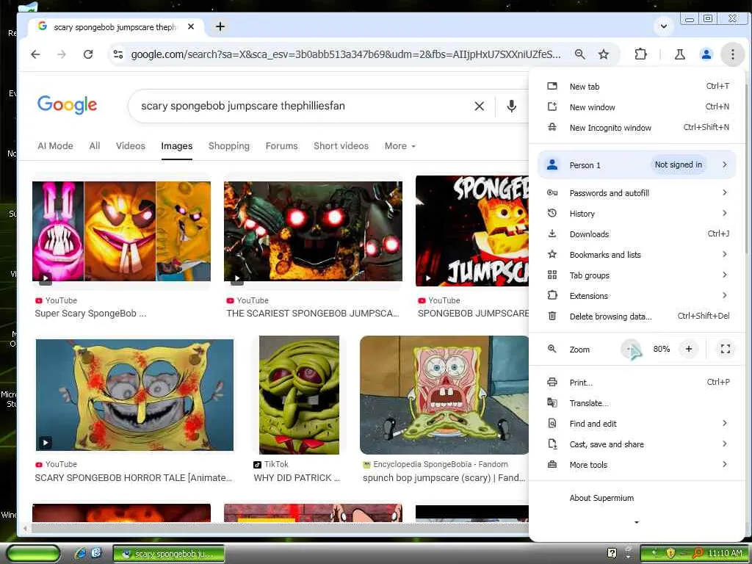The image size is (752, 564).
Task: Click the Google logo
Action: (67, 104)
